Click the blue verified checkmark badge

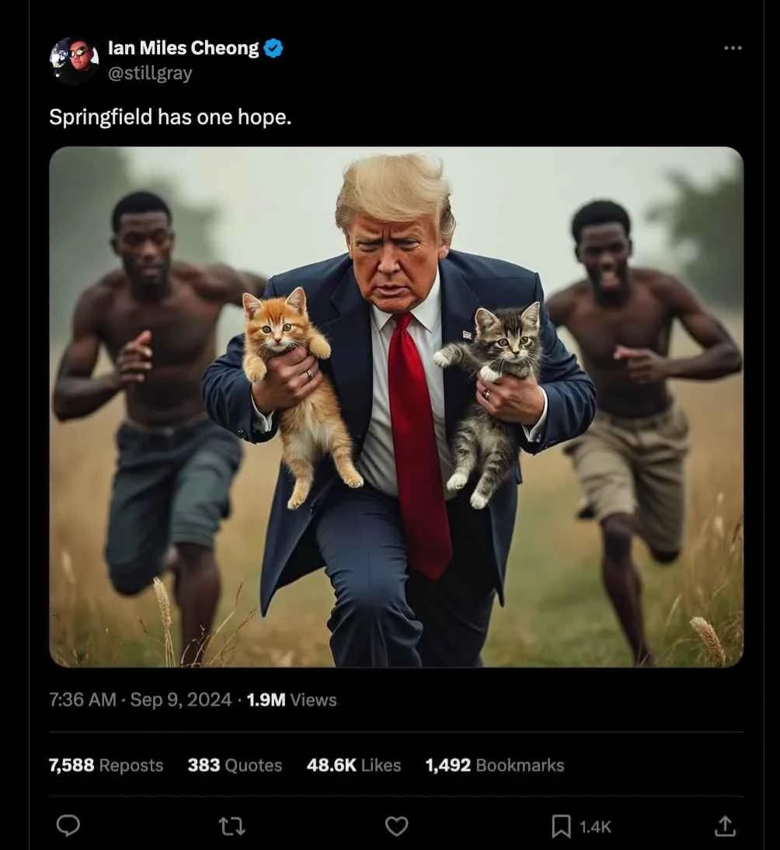tap(273, 48)
